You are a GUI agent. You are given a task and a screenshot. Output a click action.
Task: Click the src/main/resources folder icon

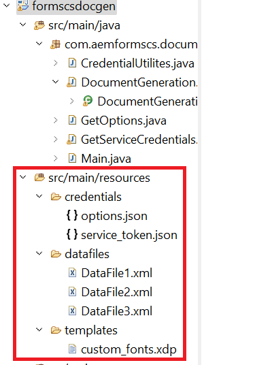click(39, 177)
